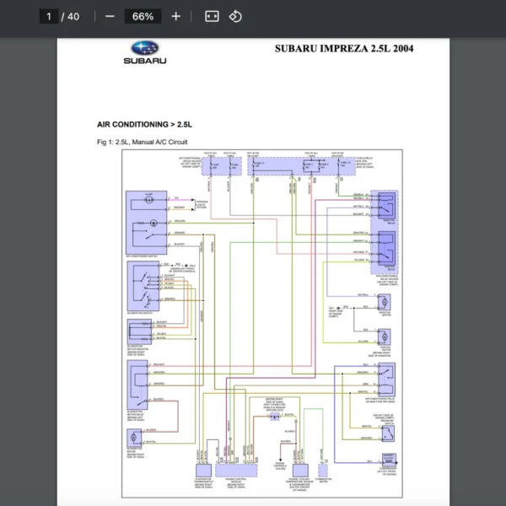Click the compressor block at diagram bottom right
The width and height of the screenshot is (506, 506).
388,460
